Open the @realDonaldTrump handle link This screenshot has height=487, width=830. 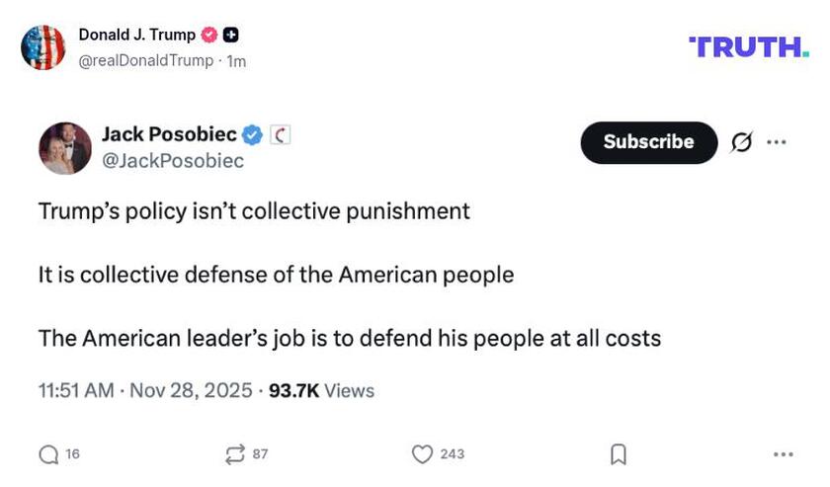point(145,60)
